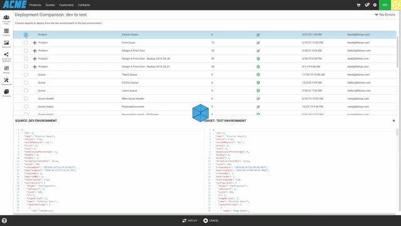The height and width of the screenshot is (226, 401).
Task: Click the object list vertical scrollbar
Action: pyautogui.click(x=397, y=51)
